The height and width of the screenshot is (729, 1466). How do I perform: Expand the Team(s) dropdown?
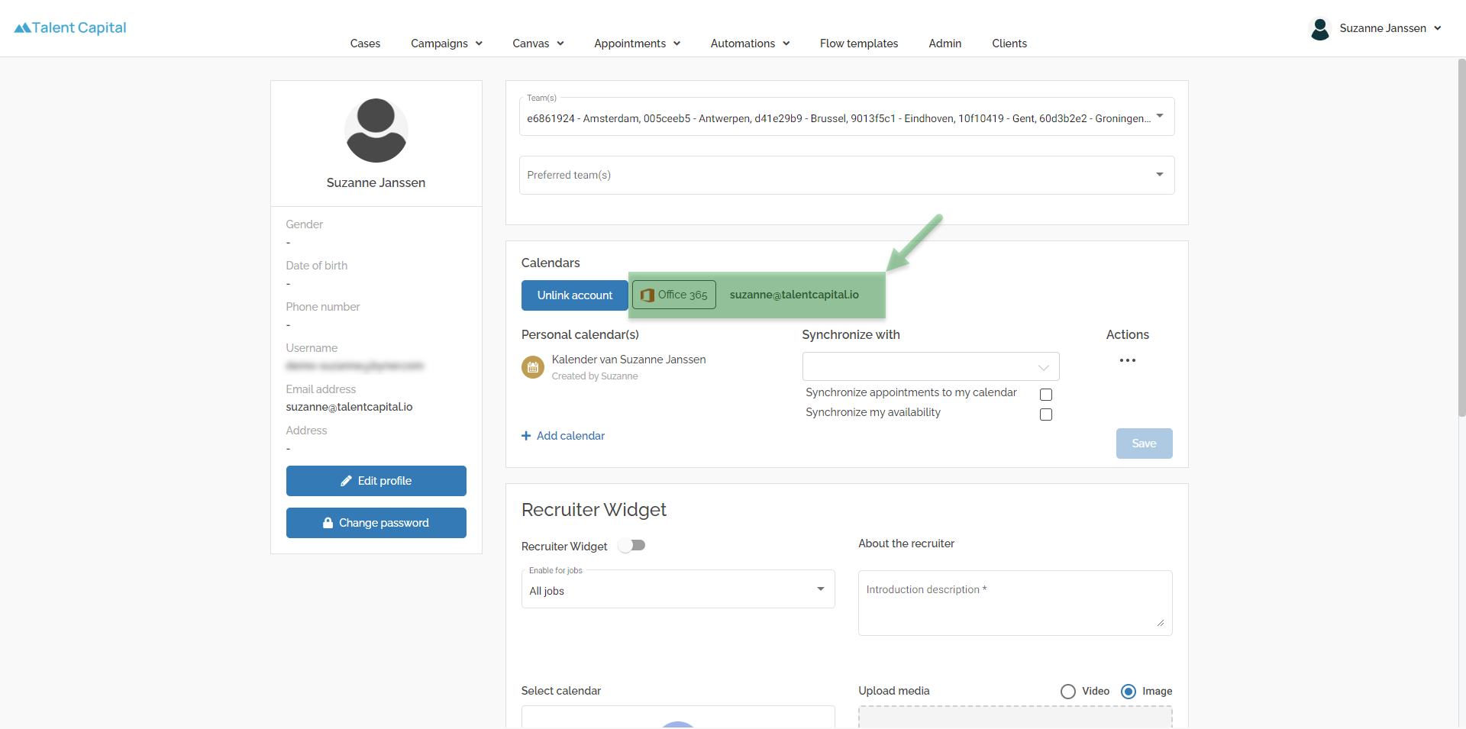click(x=847, y=117)
